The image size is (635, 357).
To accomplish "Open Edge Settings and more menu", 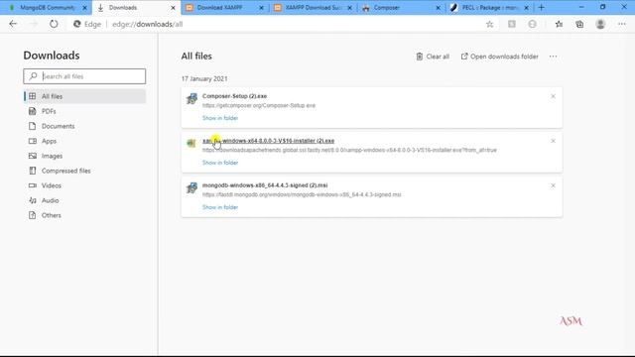I will (x=622, y=24).
